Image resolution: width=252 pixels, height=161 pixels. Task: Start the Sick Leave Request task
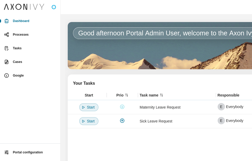[89, 121]
